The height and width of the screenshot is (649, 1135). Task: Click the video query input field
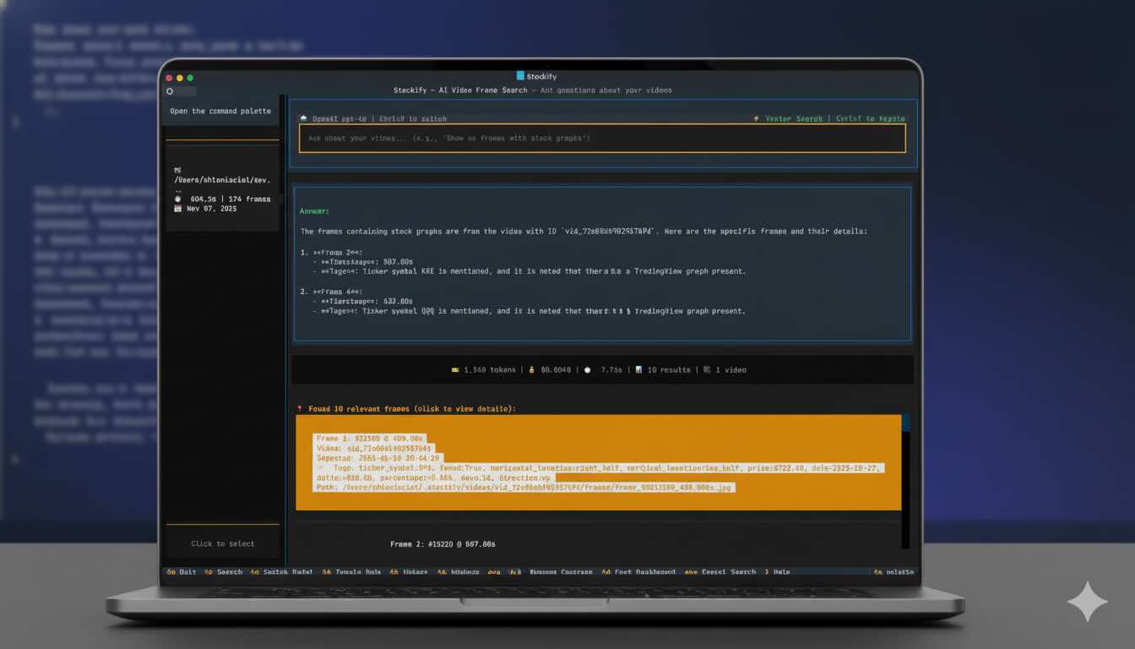601,139
